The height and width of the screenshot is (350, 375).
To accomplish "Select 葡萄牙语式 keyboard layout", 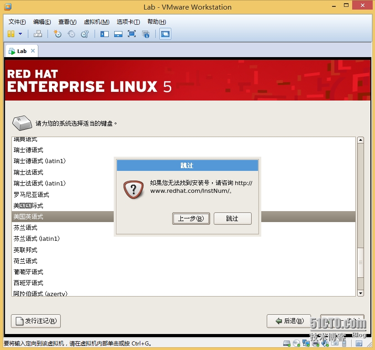I will (184, 272).
